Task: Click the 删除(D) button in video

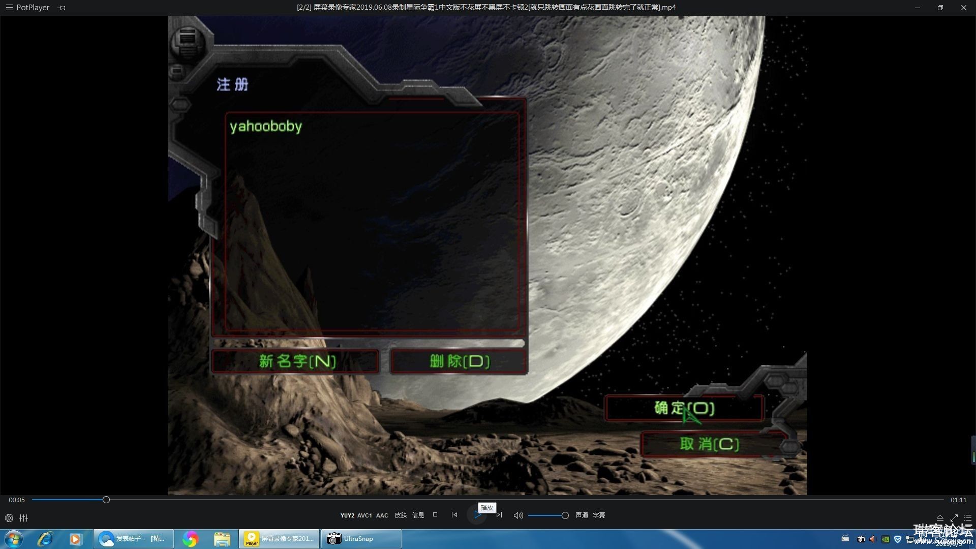Action: [x=459, y=361]
